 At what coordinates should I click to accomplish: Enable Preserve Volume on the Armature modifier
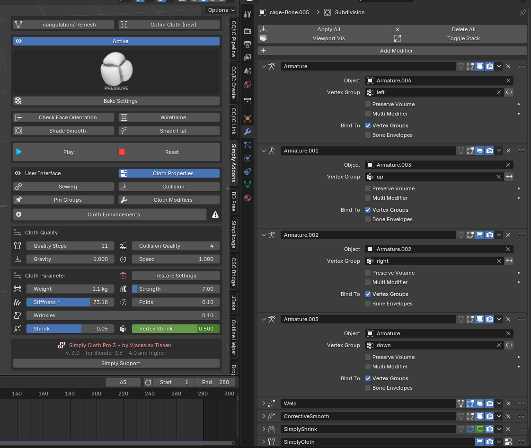(x=368, y=104)
